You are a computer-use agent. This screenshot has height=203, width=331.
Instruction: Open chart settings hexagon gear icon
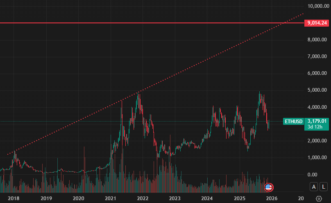(319, 198)
